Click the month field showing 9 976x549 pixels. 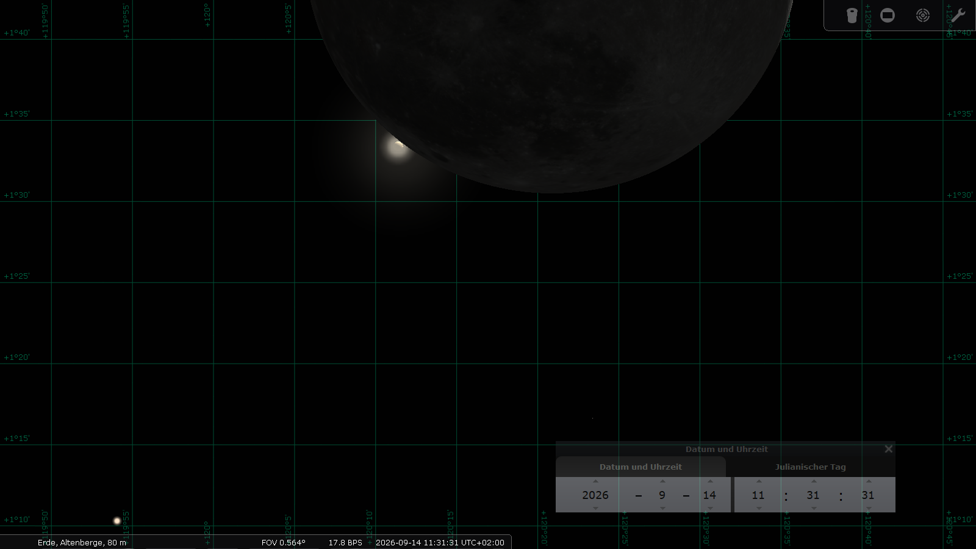(662, 495)
